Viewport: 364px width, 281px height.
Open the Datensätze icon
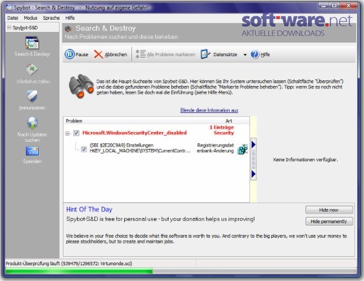(x=205, y=54)
